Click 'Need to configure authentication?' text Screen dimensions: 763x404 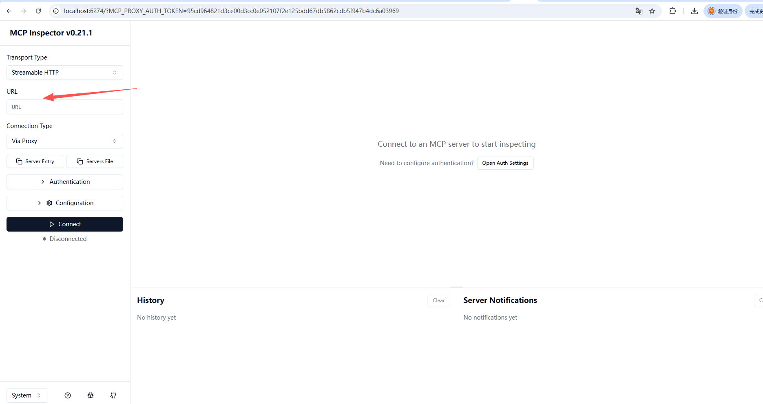pos(427,163)
